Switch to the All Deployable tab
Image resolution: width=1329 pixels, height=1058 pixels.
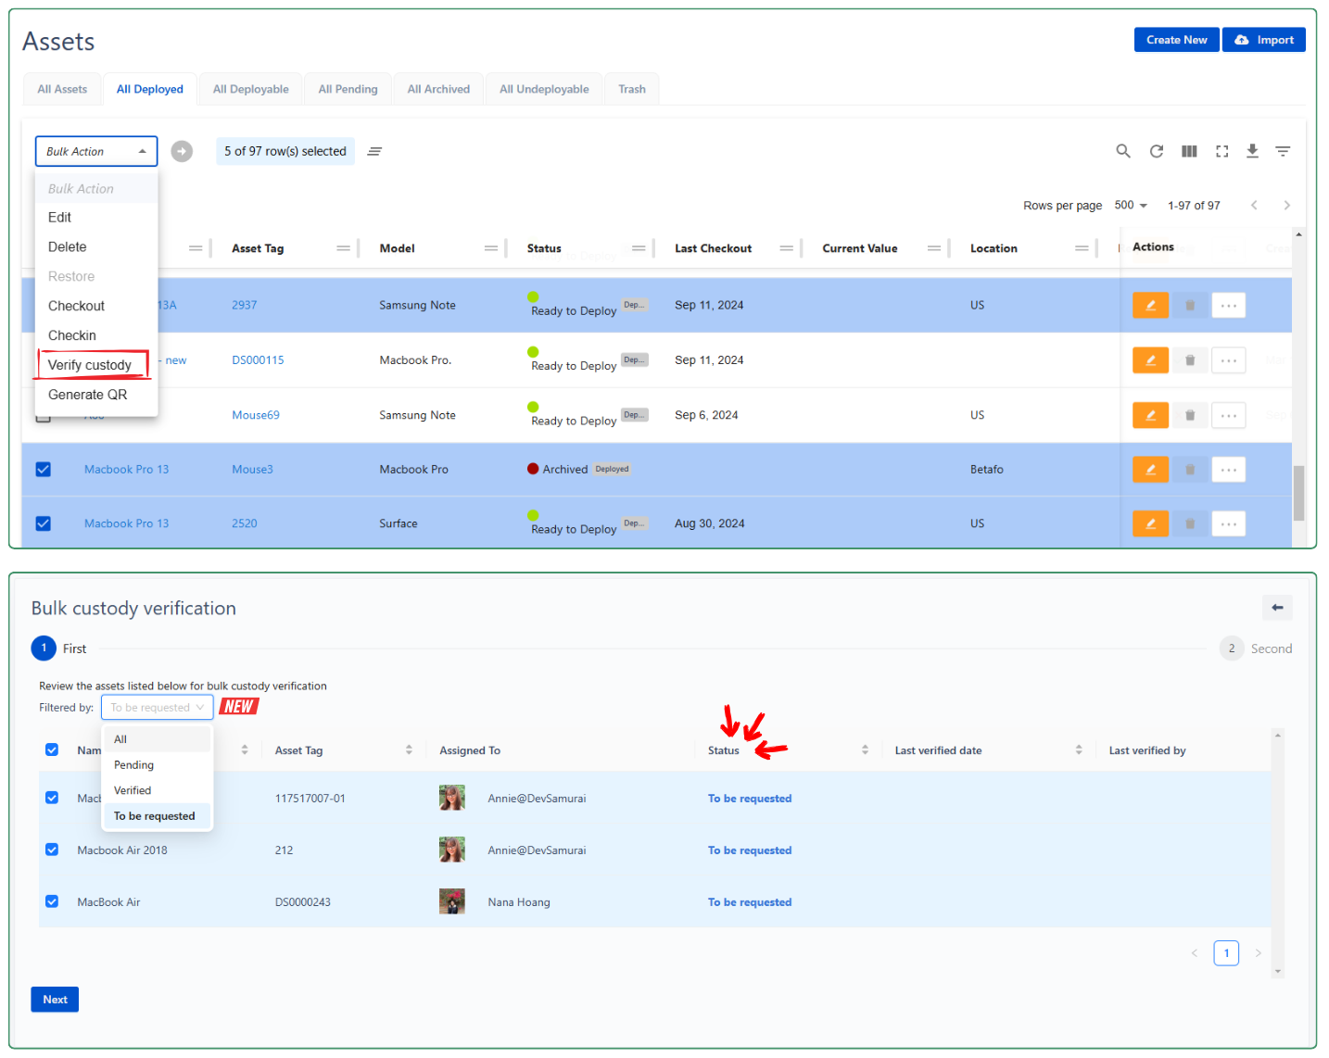click(250, 90)
